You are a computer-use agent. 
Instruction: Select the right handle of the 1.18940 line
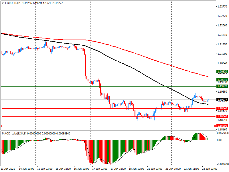coord(215,109)
